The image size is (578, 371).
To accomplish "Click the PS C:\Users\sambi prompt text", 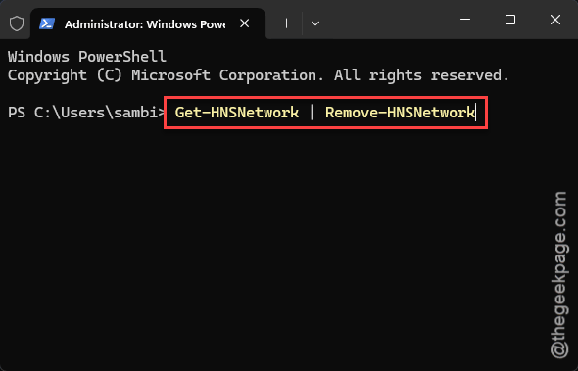I will 86,113.
